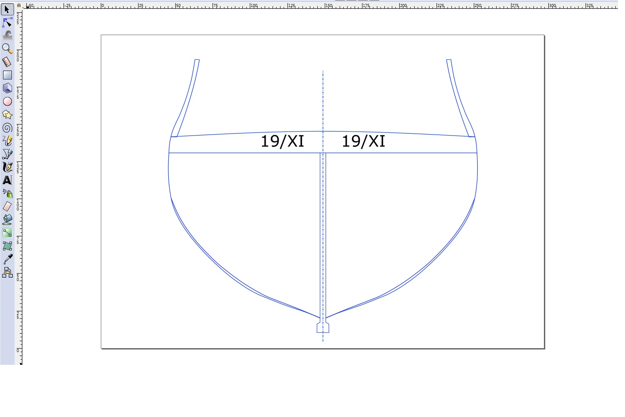Select the Zoom magnifier tool
The width and height of the screenshot is (625, 417).
tap(7, 49)
